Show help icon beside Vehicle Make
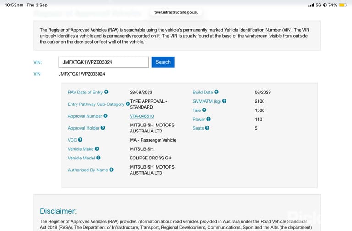The image size is (352, 231). point(97,149)
